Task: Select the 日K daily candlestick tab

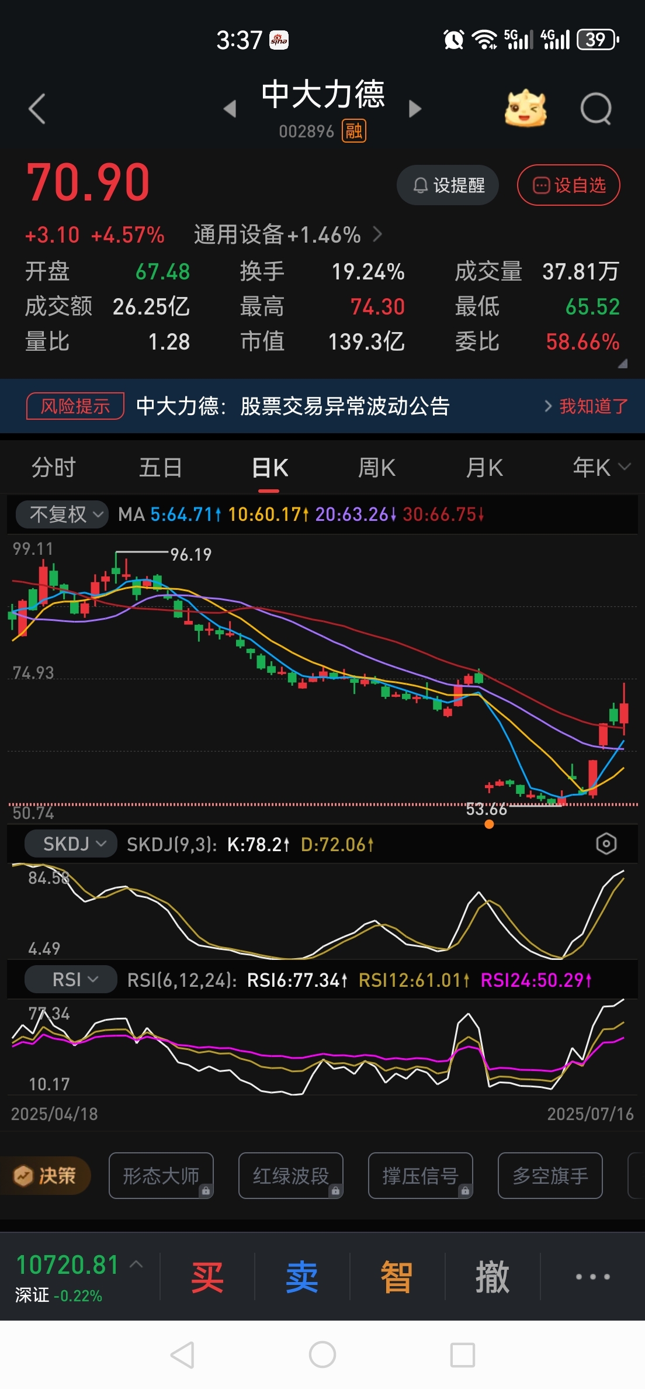Action: pos(270,468)
